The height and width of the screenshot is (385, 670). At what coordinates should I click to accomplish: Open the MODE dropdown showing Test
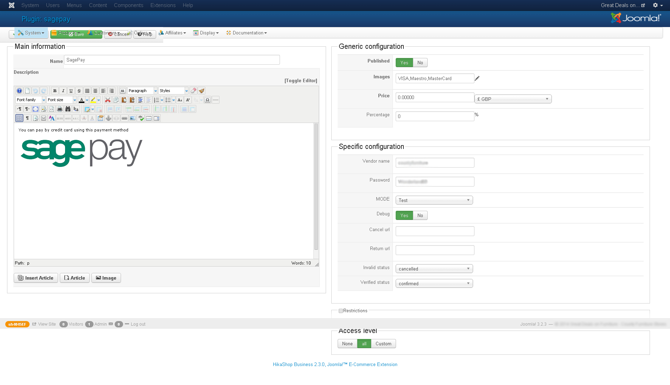pos(434,200)
